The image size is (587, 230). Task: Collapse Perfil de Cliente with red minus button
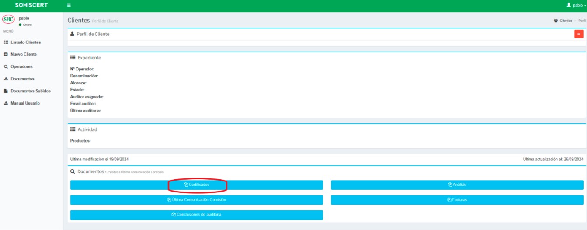(x=578, y=34)
